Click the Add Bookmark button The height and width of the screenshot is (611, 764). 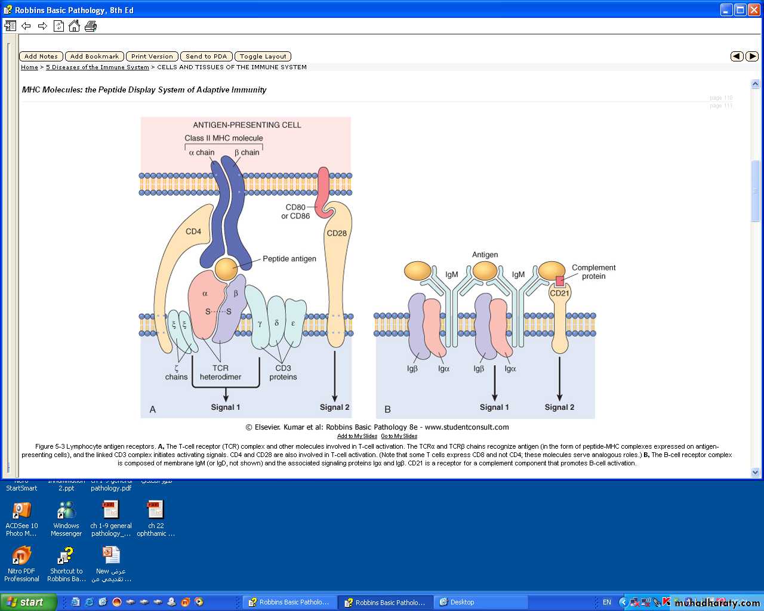pos(94,56)
